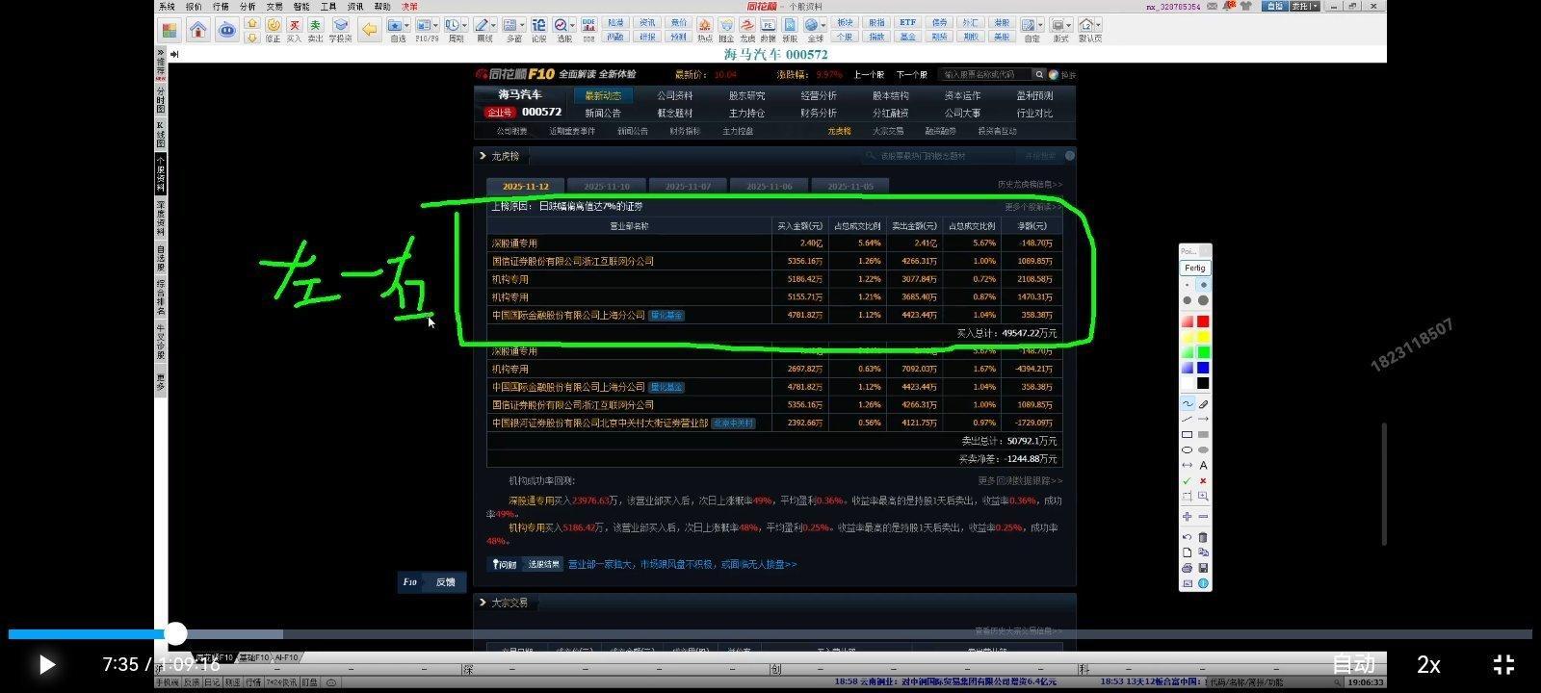Image resolution: width=1541 pixels, height=693 pixels.
Task: Click the Fertig button in annotation palette
Action: [1195, 268]
